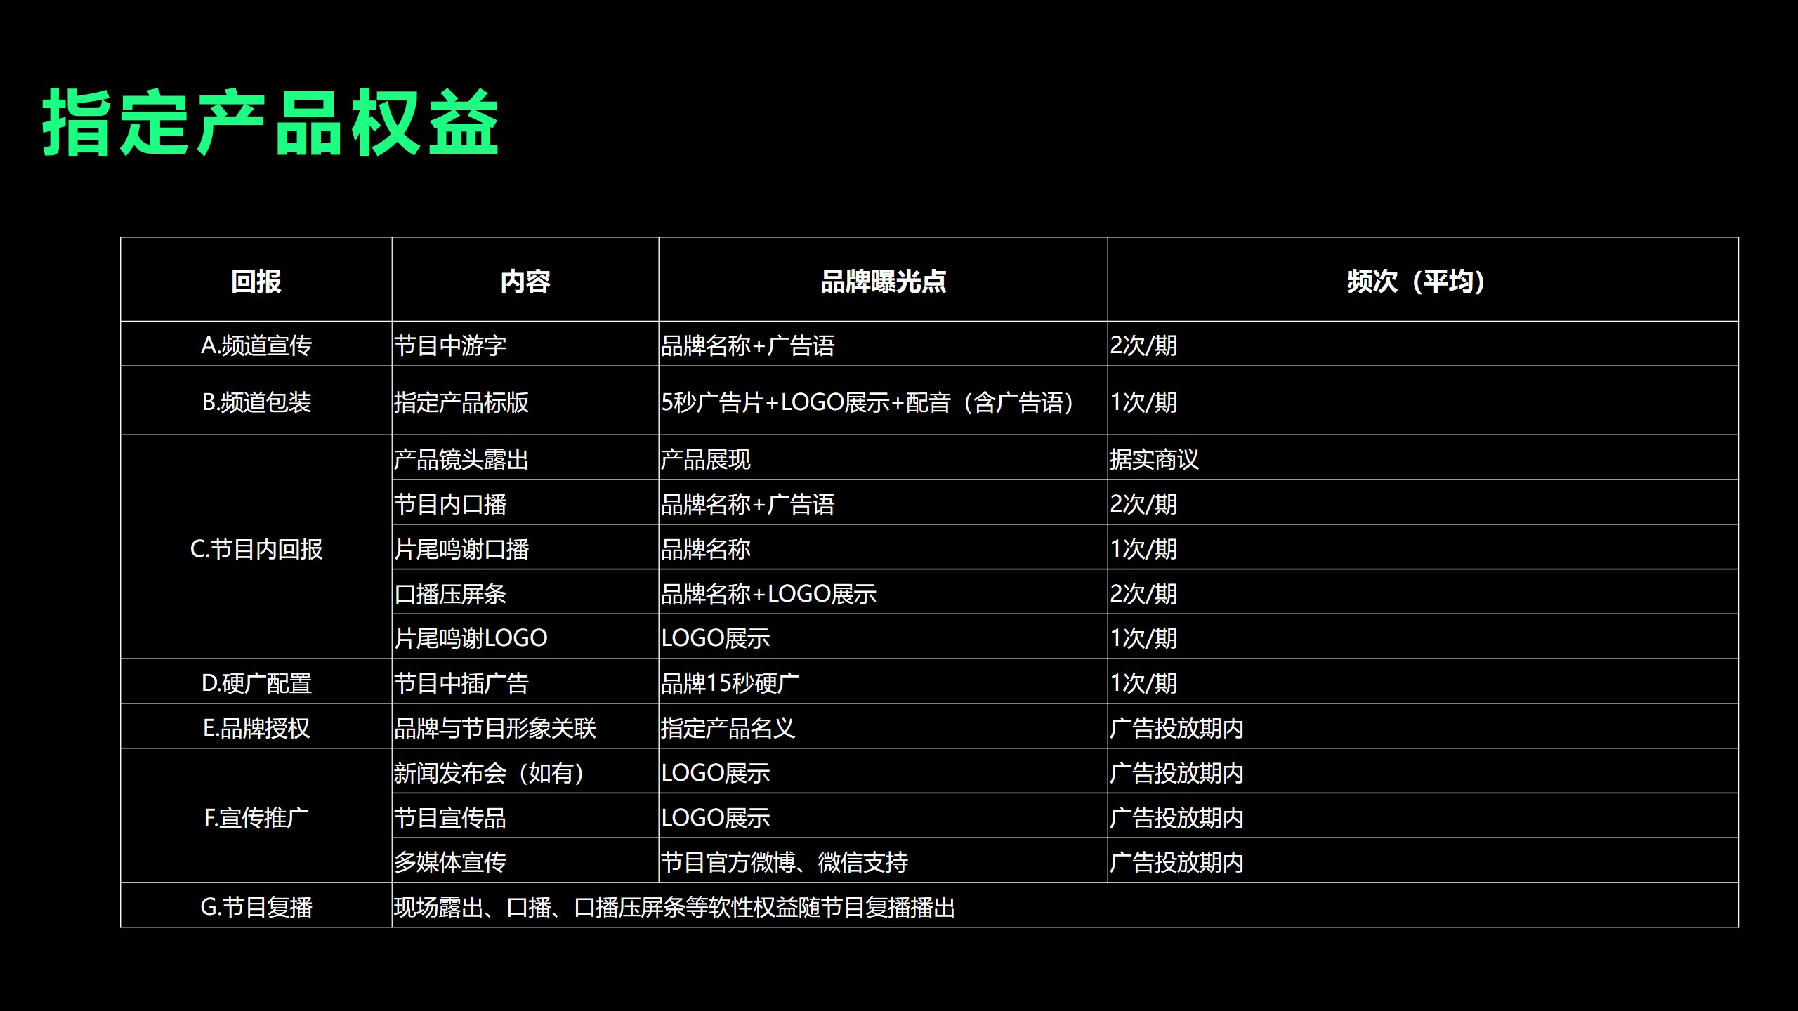
Task: Select 品牌名称+广告语 in the 节目中游字 row
Action: (883, 344)
